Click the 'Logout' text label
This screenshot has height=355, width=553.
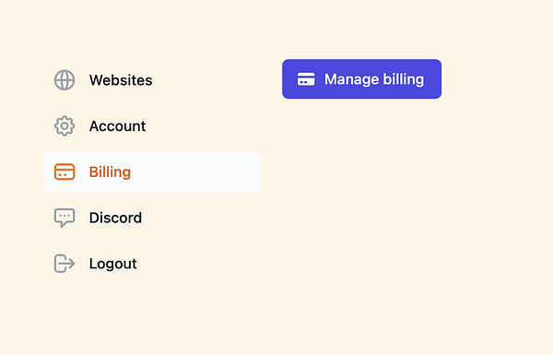pos(112,264)
